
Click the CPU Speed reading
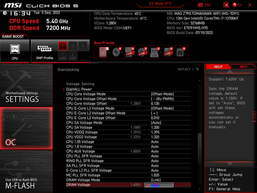pos(57,21)
